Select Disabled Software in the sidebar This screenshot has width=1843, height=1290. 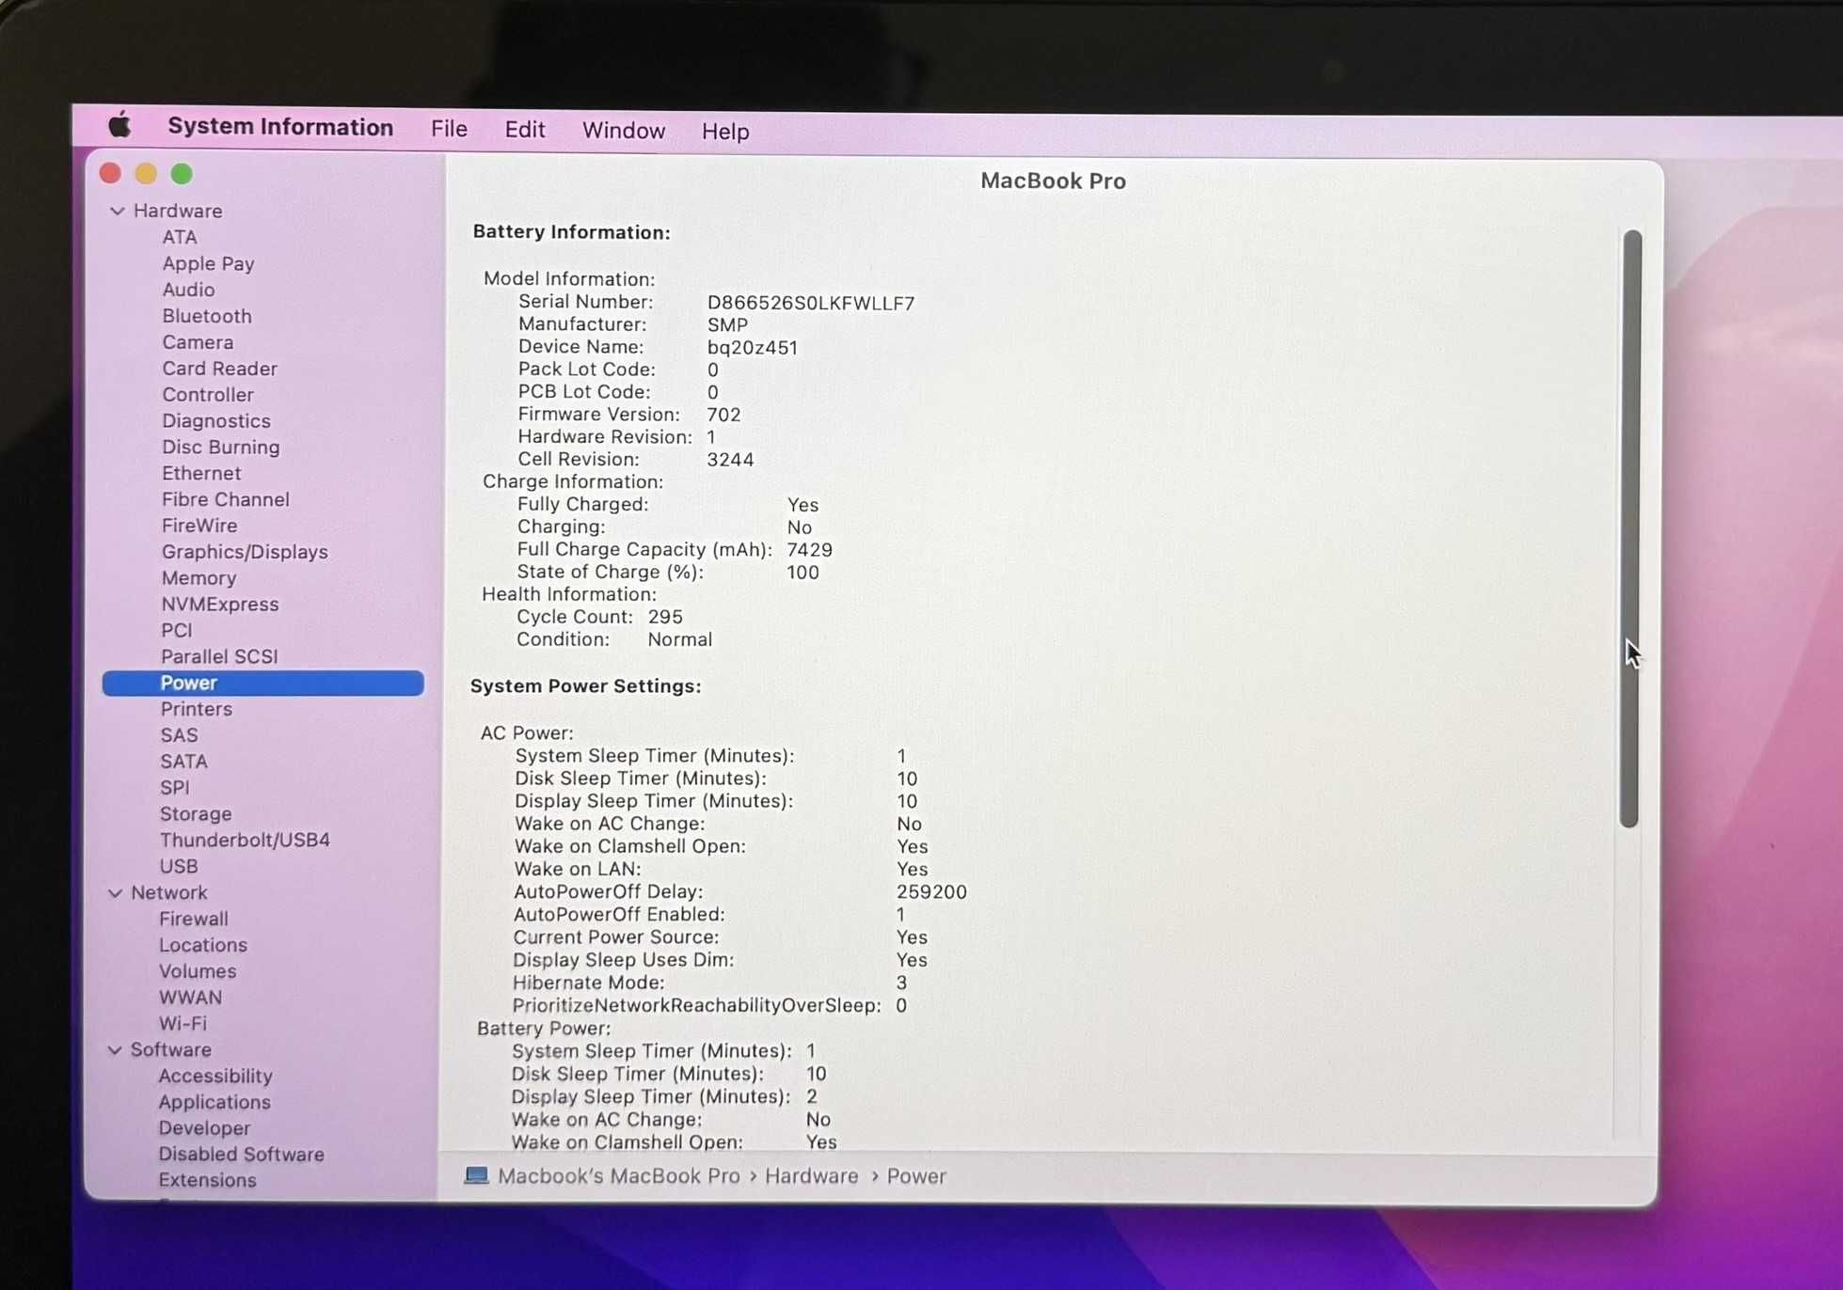[x=241, y=1155]
